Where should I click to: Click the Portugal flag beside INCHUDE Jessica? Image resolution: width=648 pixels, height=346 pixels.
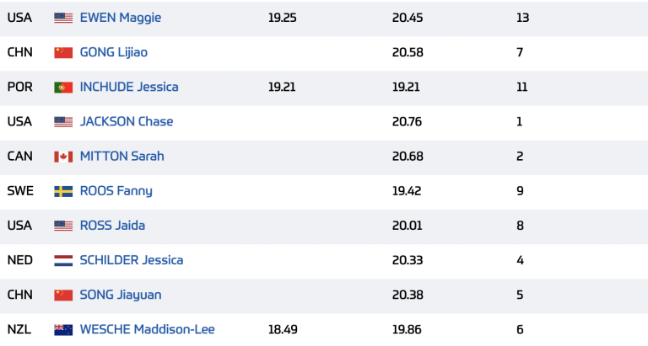coord(63,87)
